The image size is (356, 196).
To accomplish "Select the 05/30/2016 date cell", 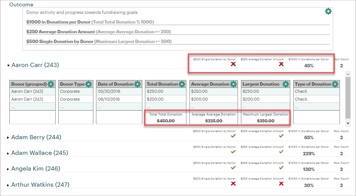I will tap(119, 91).
